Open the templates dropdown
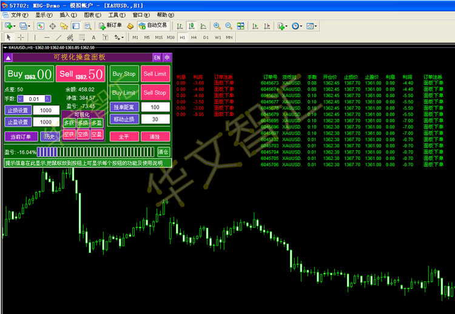Image resolution: width=455 pixels, height=314 pixels. (x=312, y=26)
